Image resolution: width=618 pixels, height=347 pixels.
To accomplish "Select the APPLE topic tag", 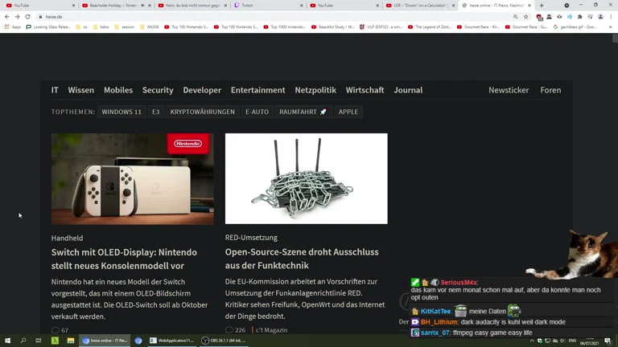I will [x=348, y=112].
